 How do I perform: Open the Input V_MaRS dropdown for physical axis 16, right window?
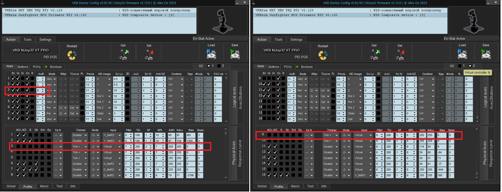(363, 175)
